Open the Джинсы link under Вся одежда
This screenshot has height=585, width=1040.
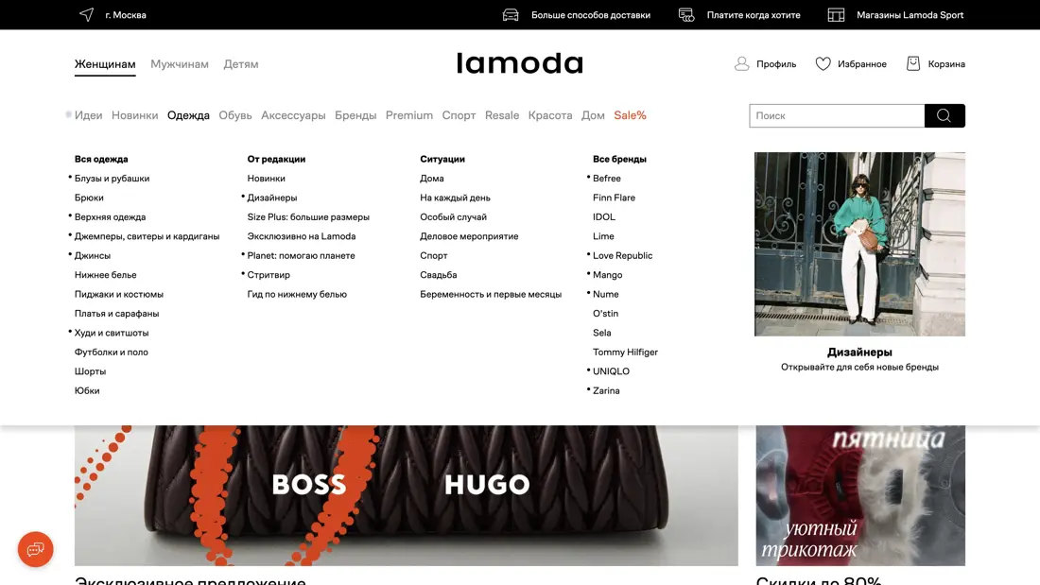coord(92,255)
